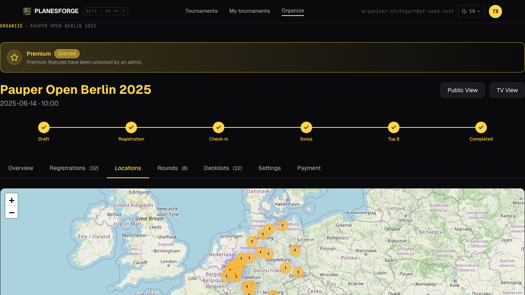Screen dimensions: 525x295
Task: Click the BETA v0.49.3 version badge
Action: [105, 11]
